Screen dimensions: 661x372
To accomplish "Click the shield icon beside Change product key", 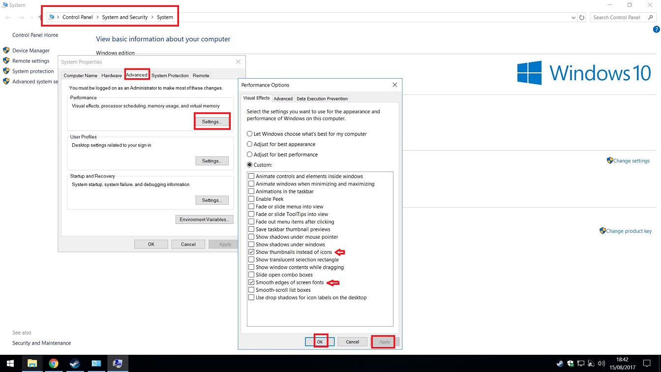I will pyautogui.click(x=602, y=231).
